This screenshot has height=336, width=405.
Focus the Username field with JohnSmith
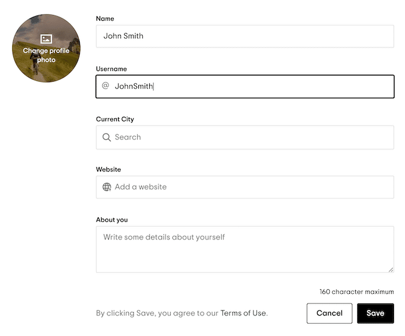(x=245, y=87)
